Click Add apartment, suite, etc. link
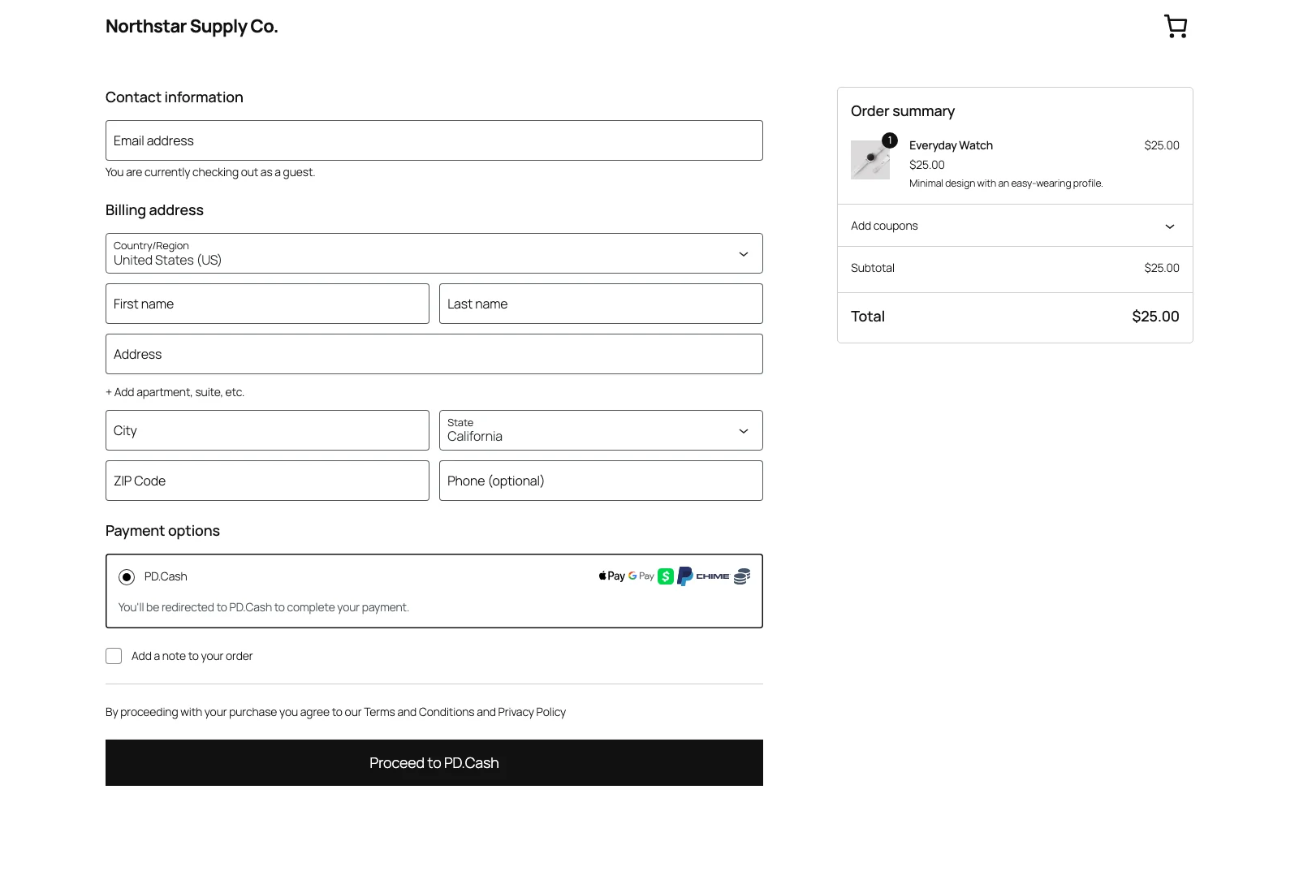The image size is (1299, 893). pyautogui.click(x=175, y=392)
